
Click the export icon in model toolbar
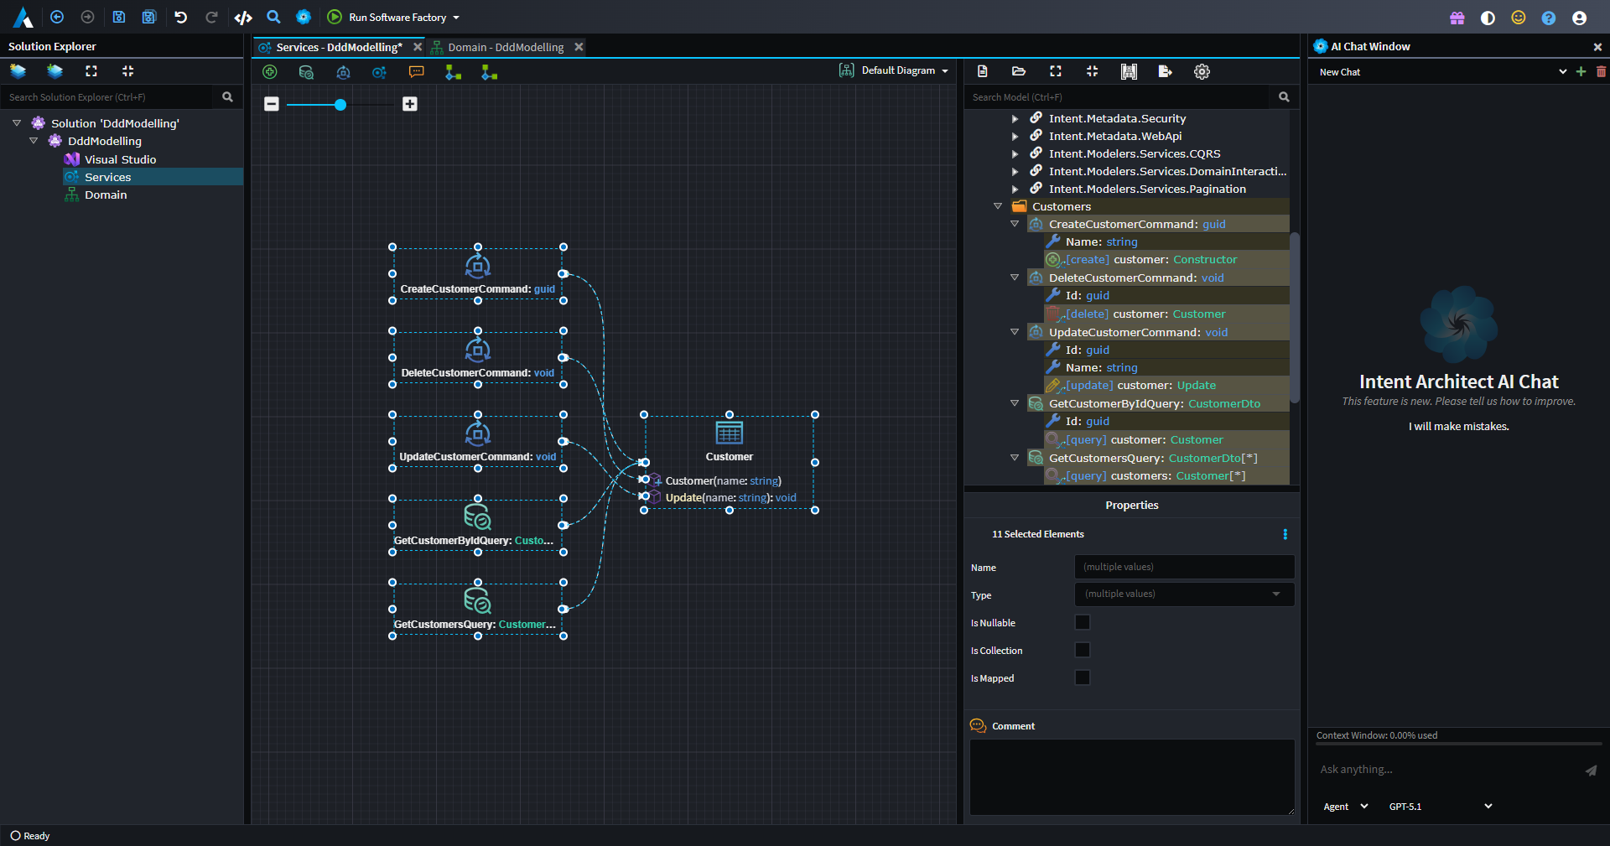pyautogui.click(x=1165, y=71)
